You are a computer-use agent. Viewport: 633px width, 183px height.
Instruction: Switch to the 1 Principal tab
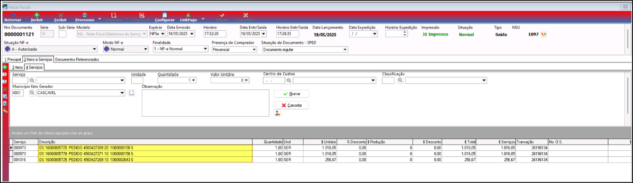(x=13, y=59)
